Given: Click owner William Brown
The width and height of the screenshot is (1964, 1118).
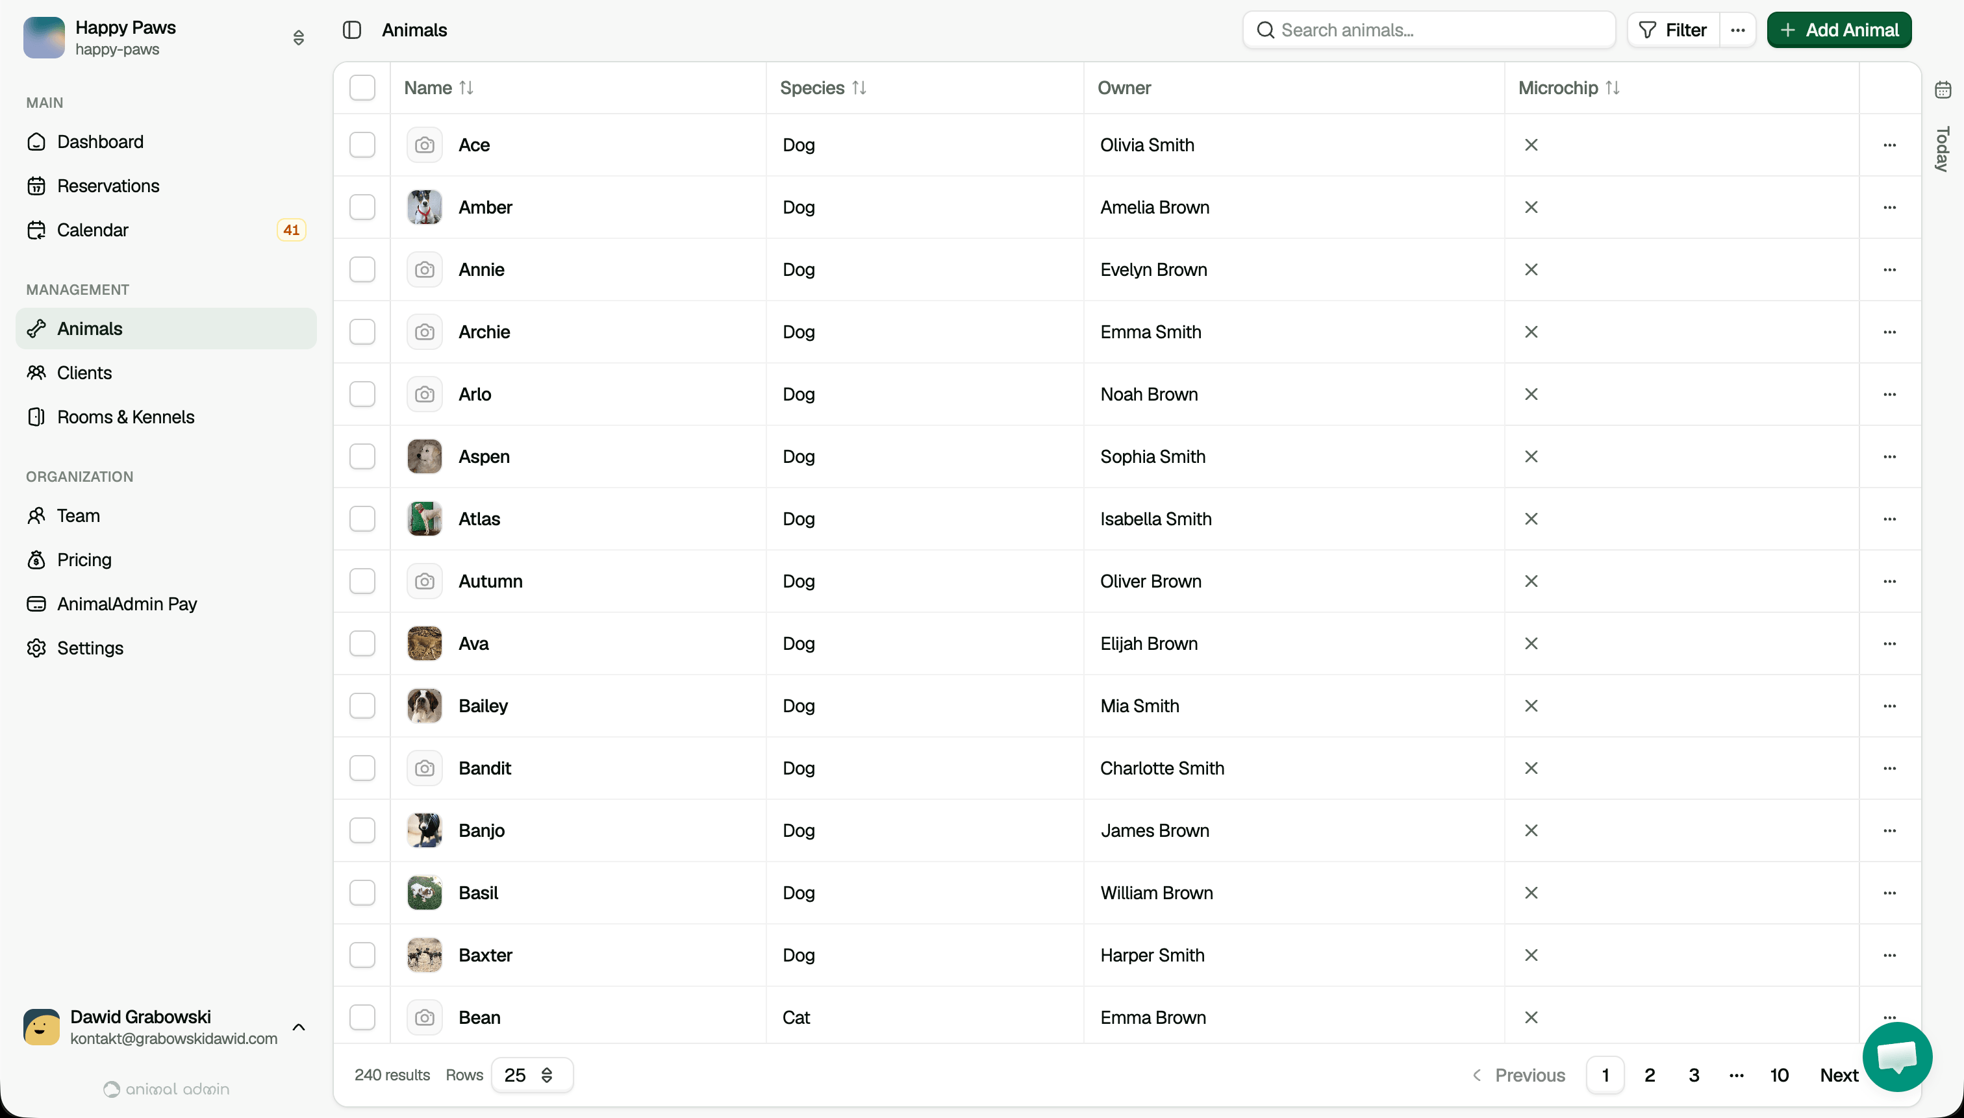Looking at the screenshot, I should (x=1156, y=893).
